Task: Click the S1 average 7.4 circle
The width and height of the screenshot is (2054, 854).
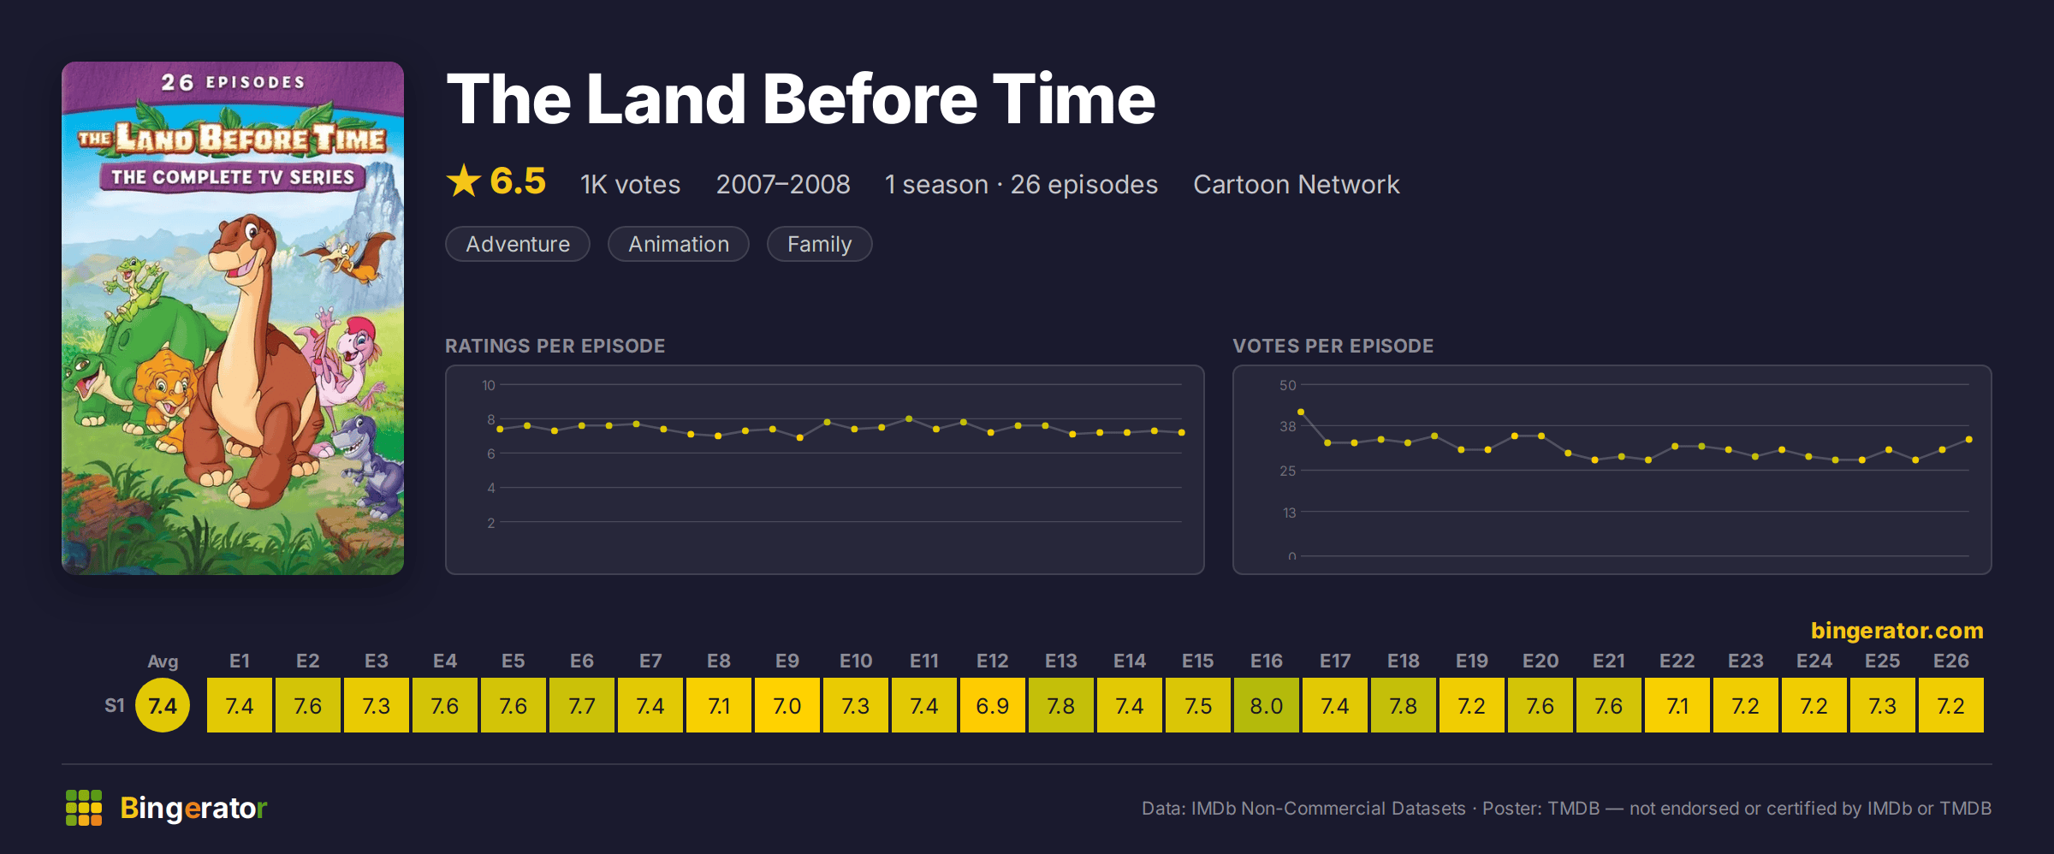Action: tap(163, 705)
